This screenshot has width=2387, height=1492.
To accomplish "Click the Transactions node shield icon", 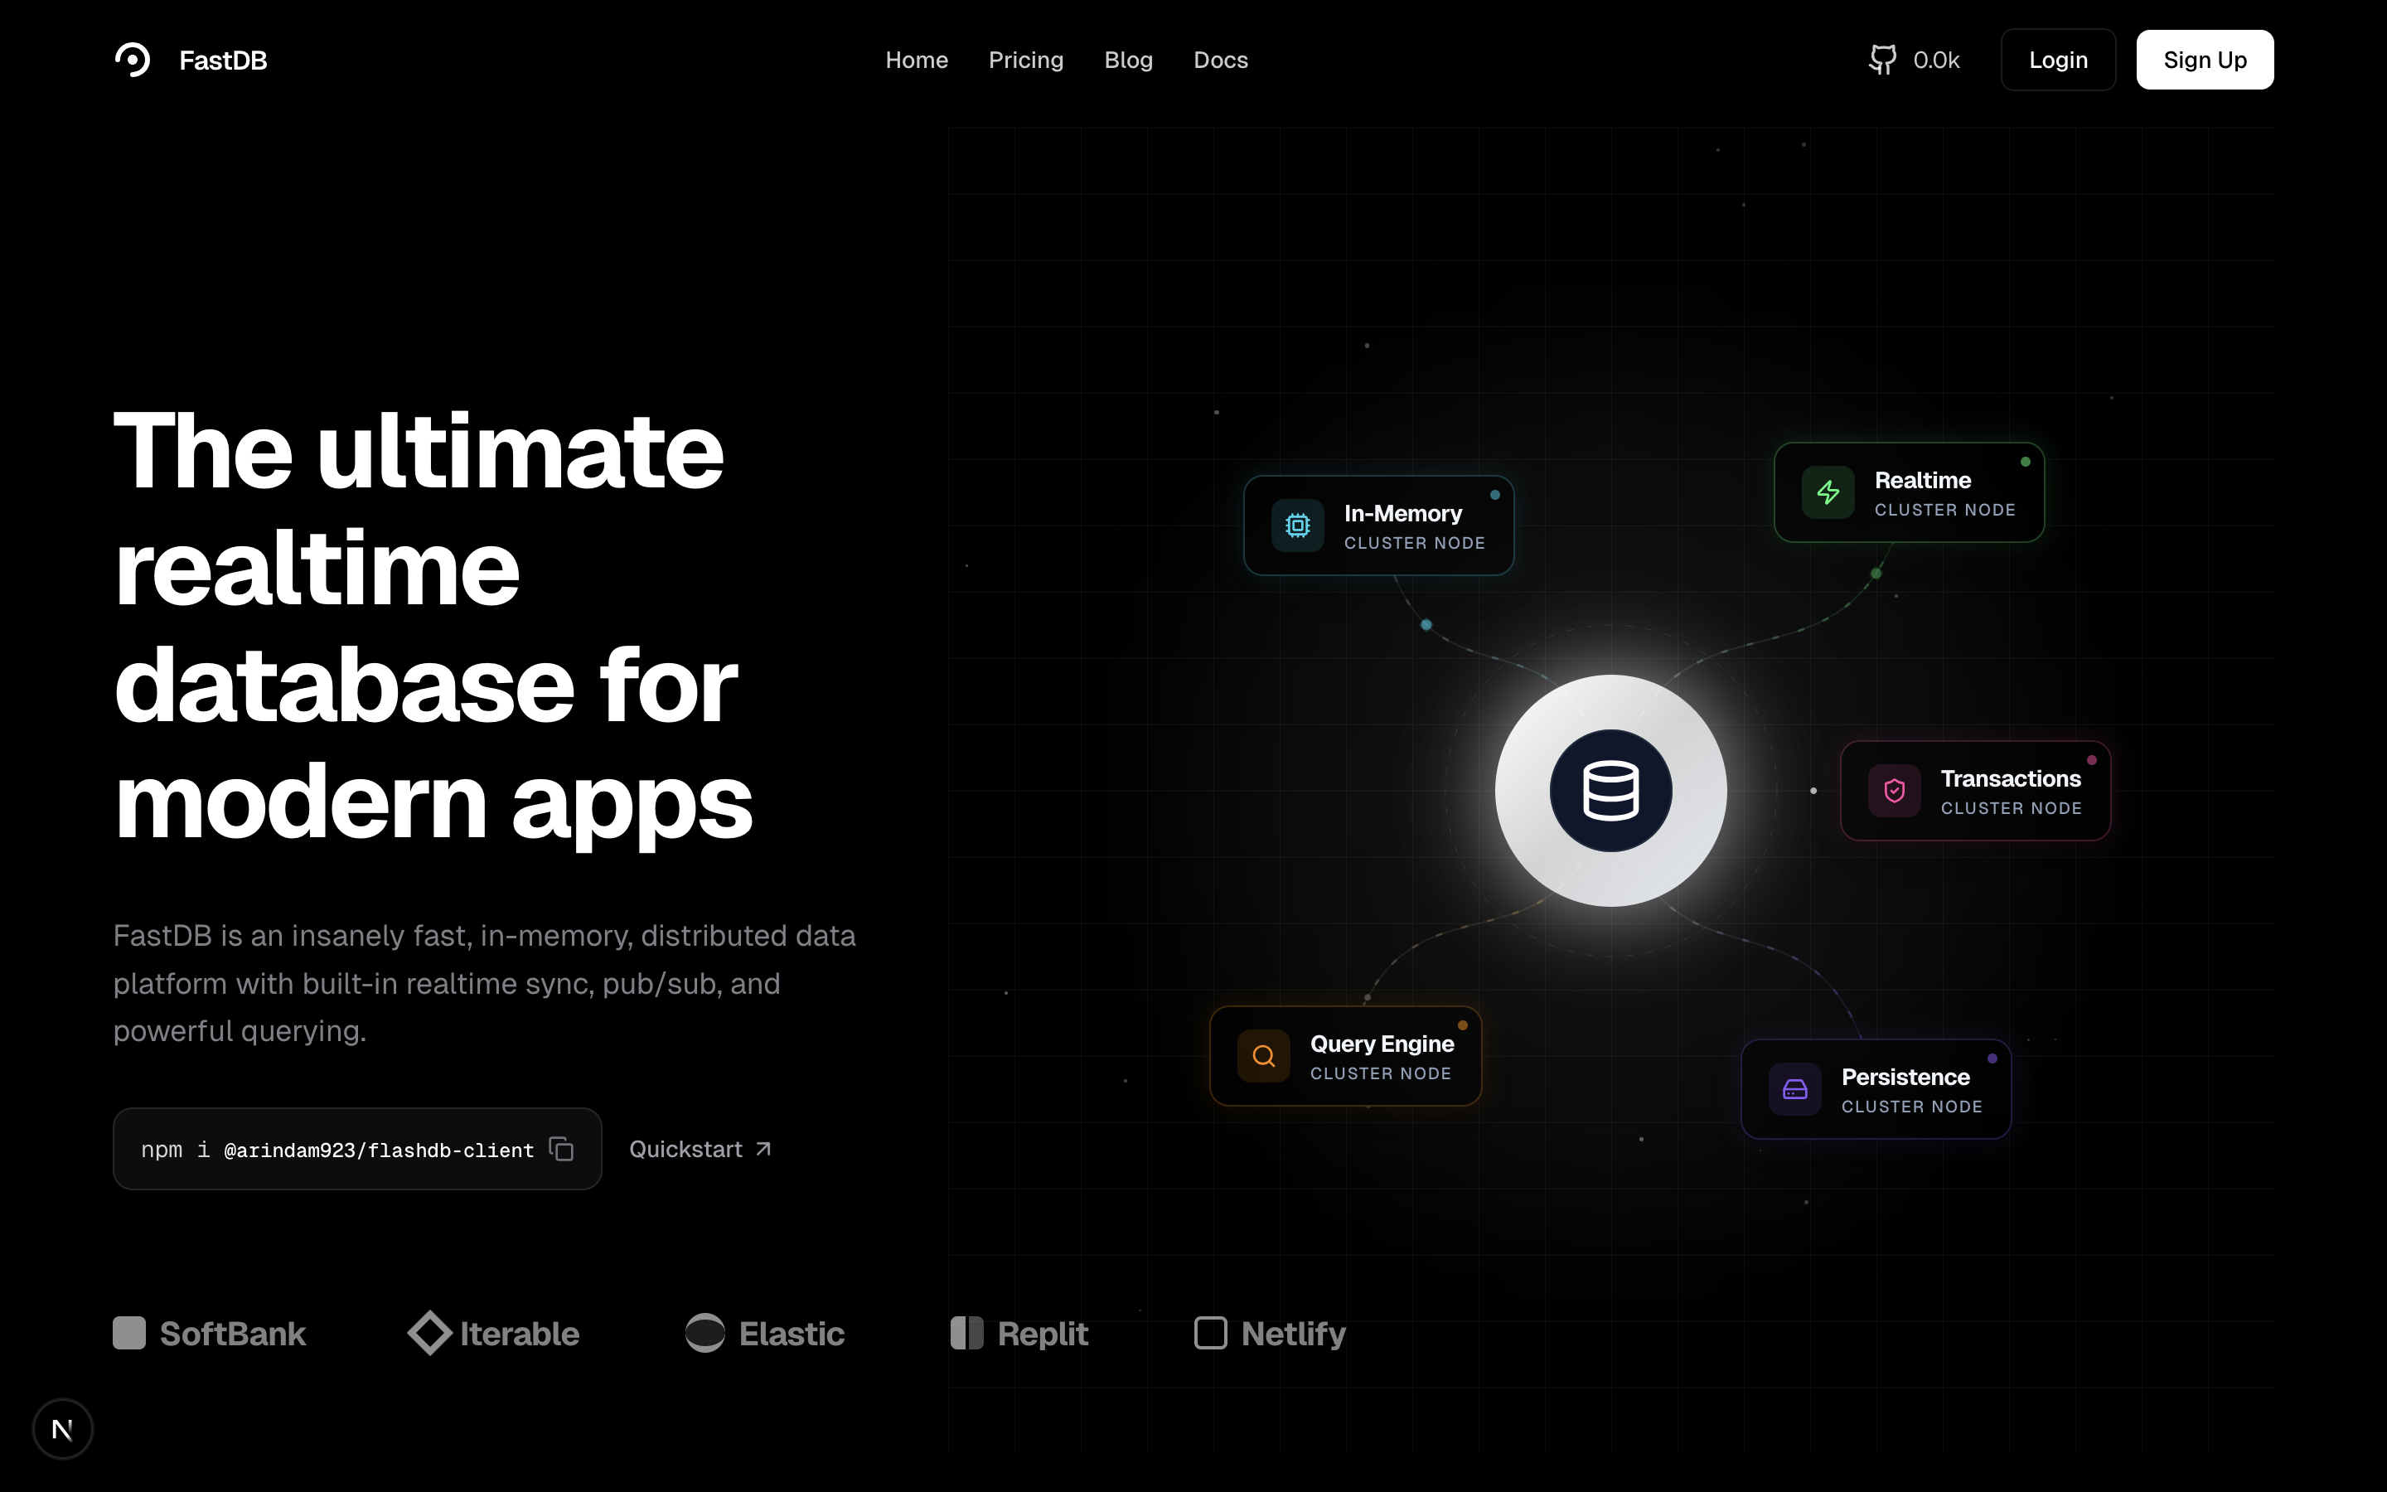I will tap(1893, 791).
